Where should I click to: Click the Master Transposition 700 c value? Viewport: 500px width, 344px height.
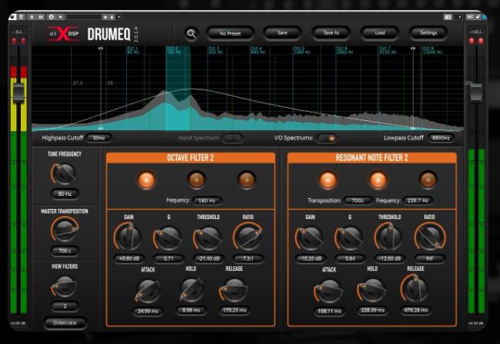click(65, 251)
